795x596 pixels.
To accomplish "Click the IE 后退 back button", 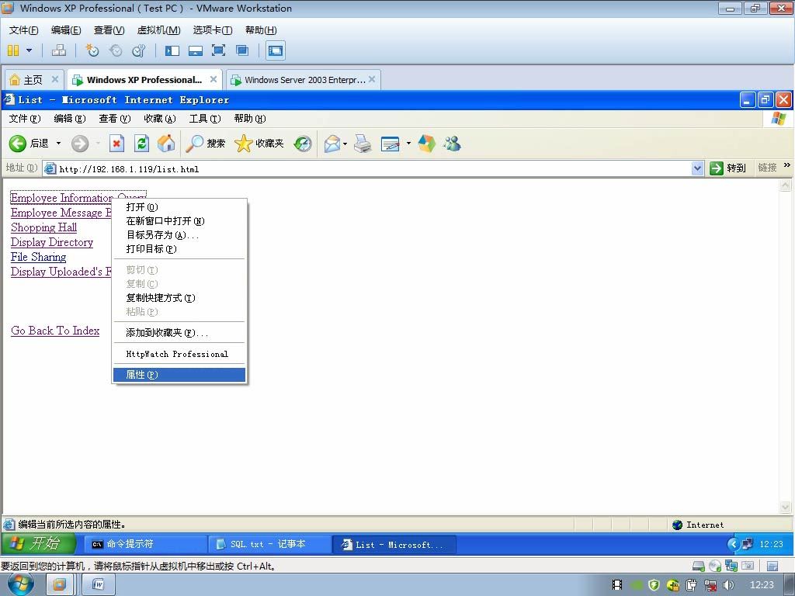I will point(29,144).
